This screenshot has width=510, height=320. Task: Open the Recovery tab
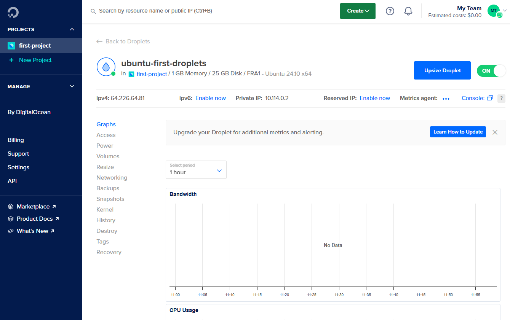[x=109, y=252]
